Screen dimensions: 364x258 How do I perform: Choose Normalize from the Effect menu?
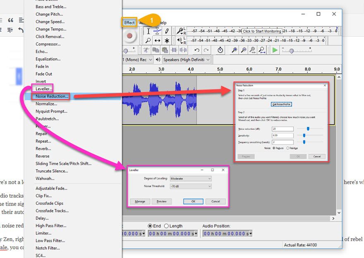46,104
